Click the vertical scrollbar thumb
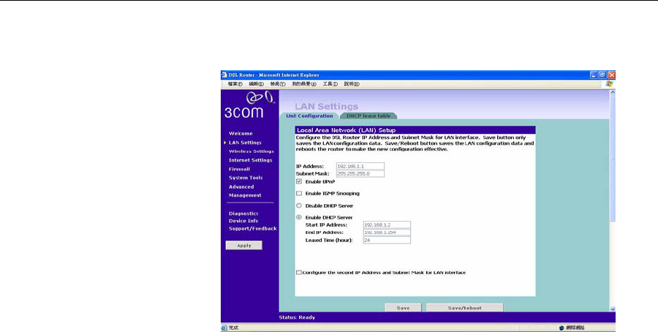The image size is (658, 332). click(x=612, y=159)
